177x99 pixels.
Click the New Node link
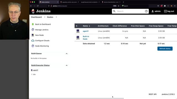(39, 35)
